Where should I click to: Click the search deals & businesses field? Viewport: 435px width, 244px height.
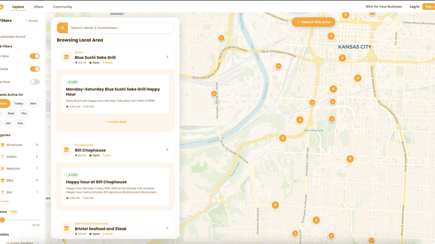121,28
